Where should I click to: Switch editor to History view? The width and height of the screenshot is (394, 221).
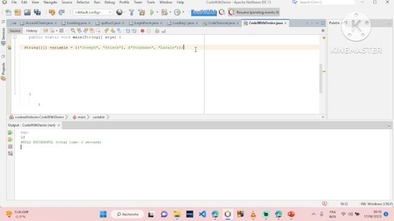(31, 31)
